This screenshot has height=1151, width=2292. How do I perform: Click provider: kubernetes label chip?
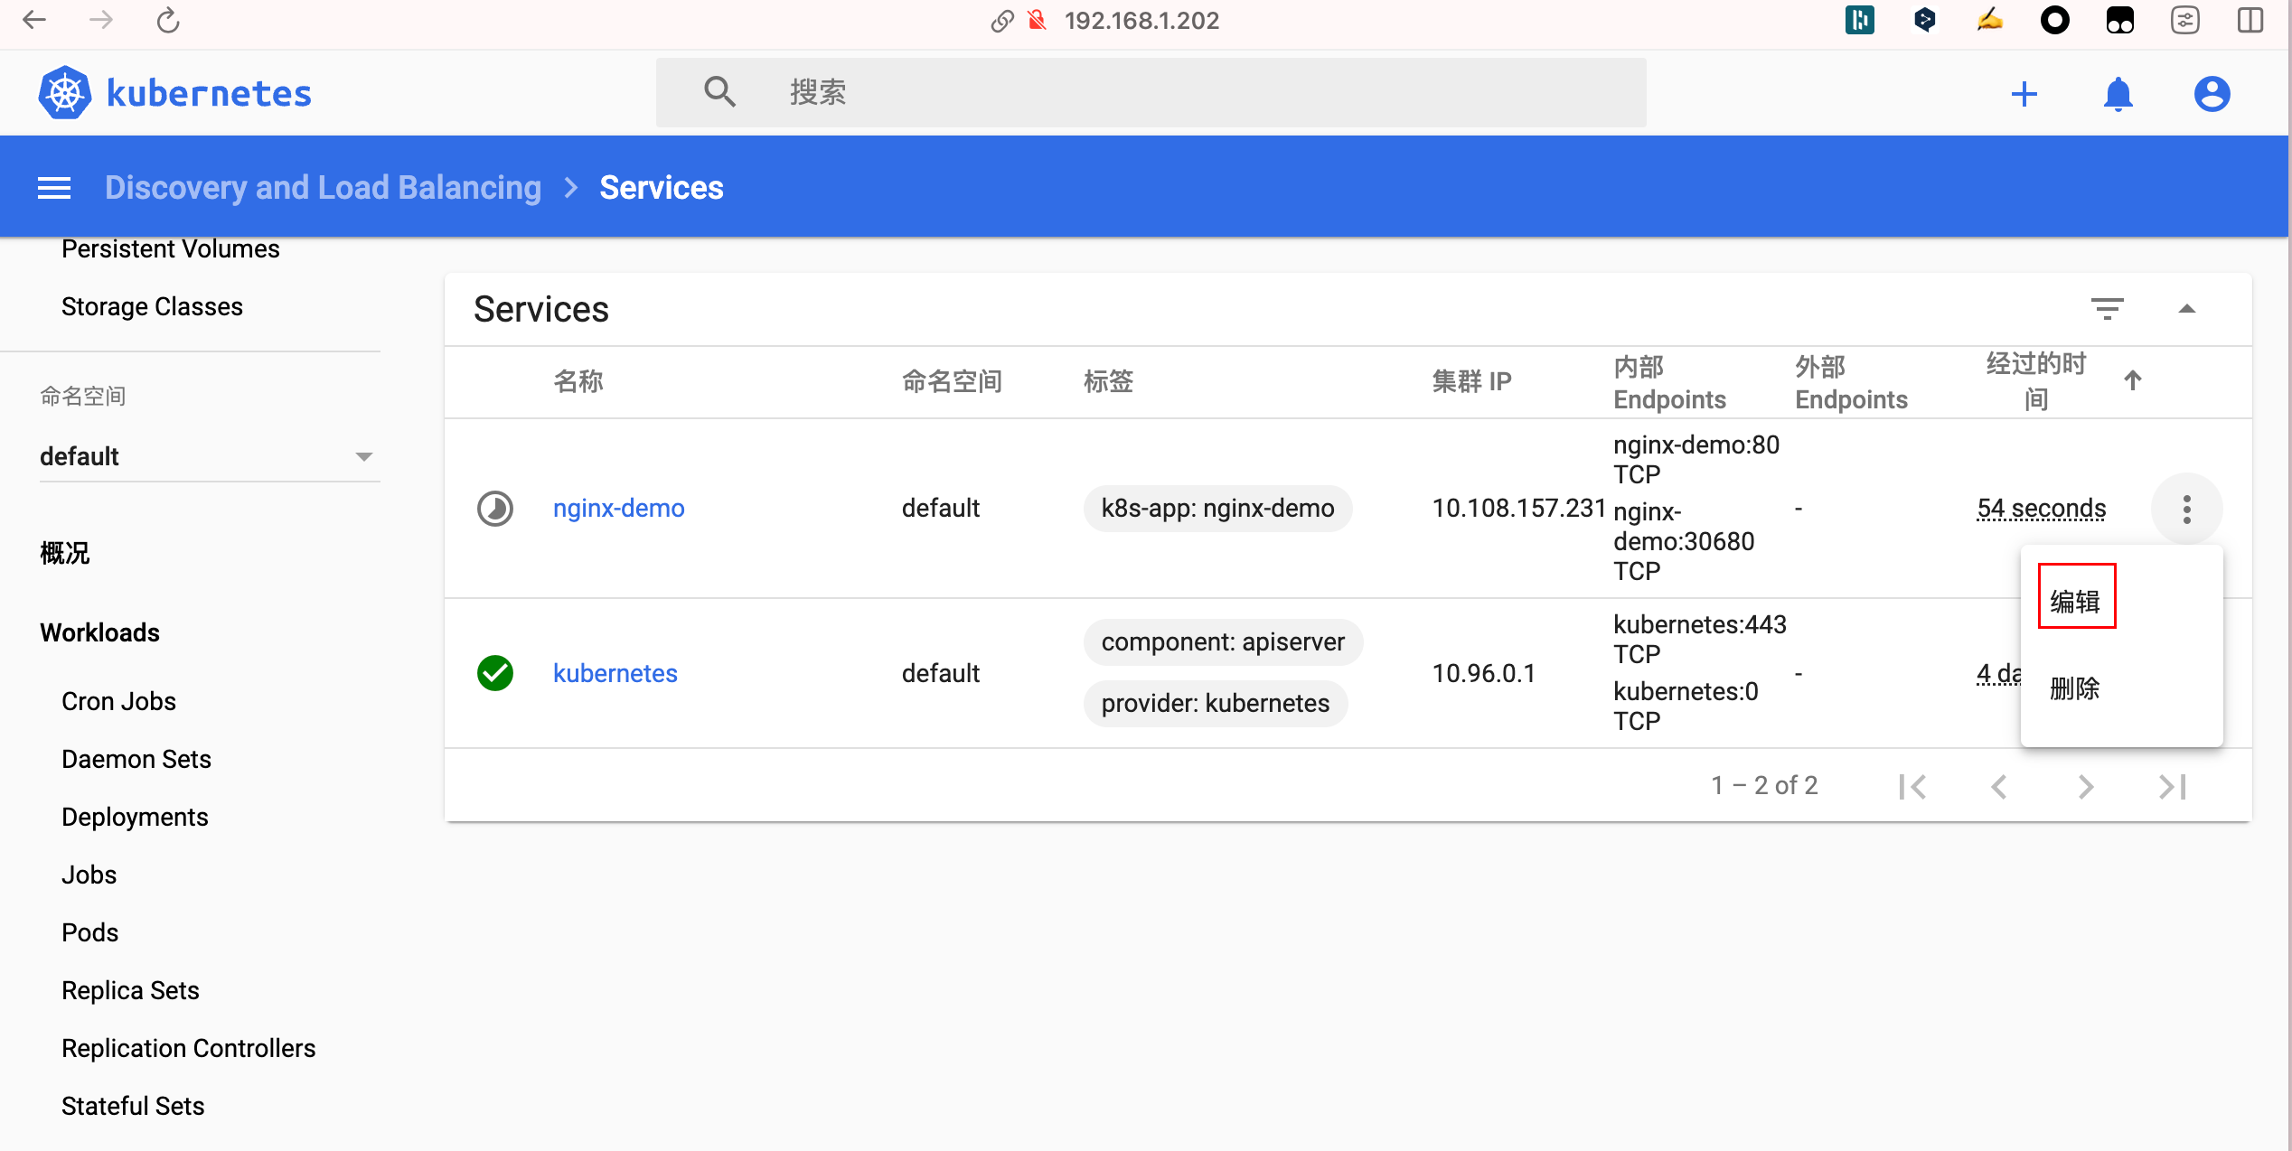pos(1216,703)
